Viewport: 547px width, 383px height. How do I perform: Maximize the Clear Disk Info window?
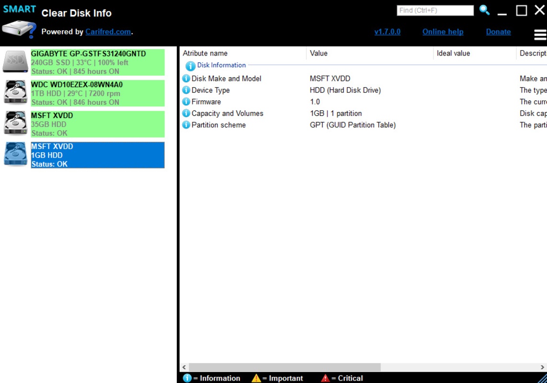tap(521, 11)
